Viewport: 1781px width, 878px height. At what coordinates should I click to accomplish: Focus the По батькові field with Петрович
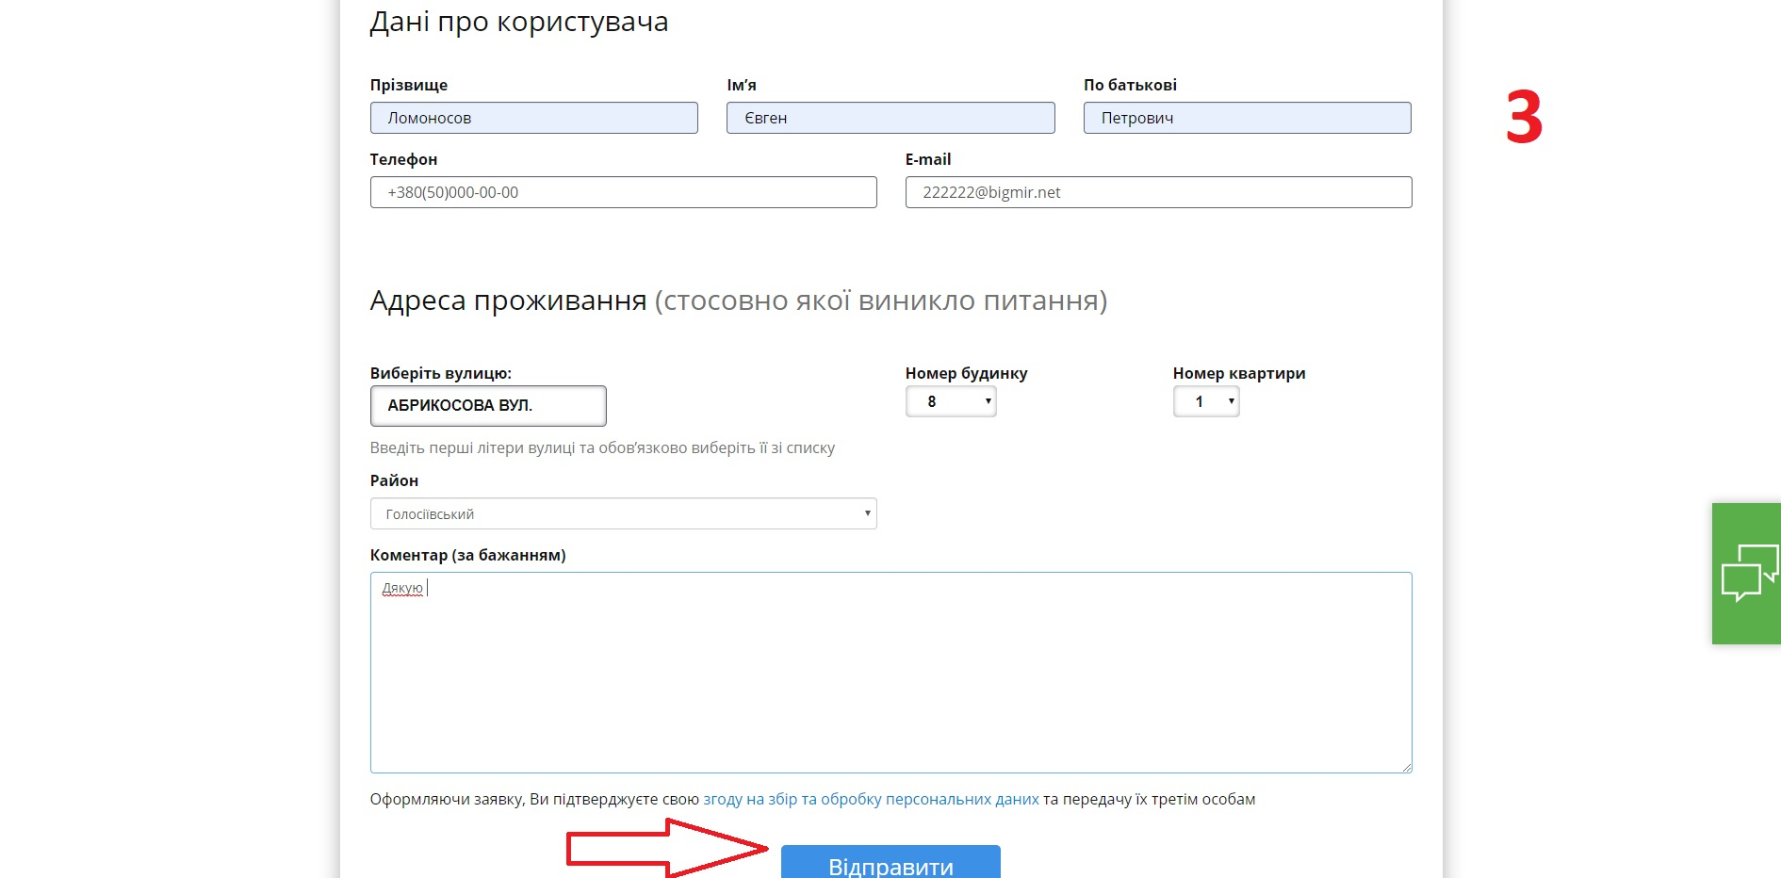[x=1246, y=118]
